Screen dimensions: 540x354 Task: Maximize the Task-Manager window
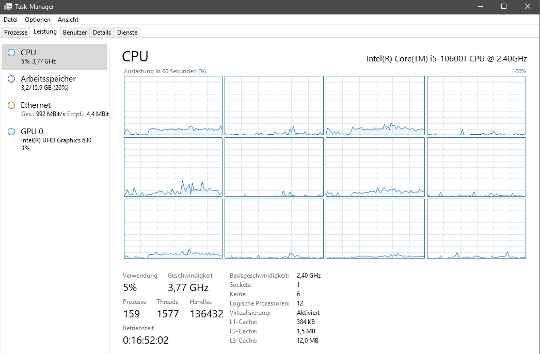(x=504, y=7)
